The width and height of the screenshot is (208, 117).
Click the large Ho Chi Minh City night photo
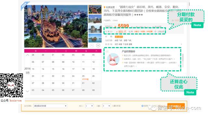(56, 26)
